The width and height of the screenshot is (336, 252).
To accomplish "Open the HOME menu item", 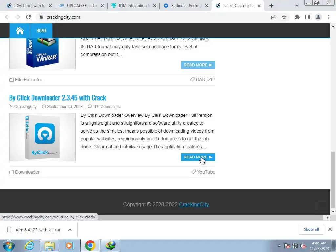I will 41,31.
